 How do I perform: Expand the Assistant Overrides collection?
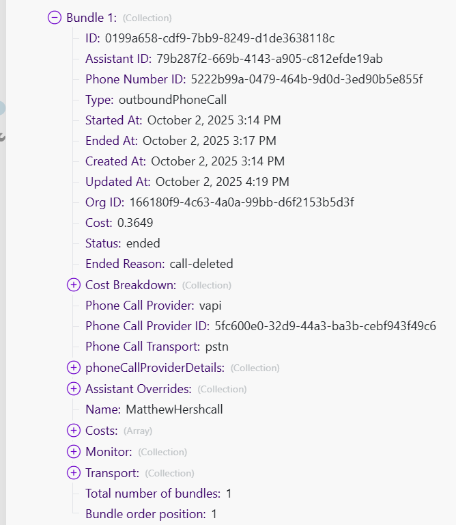click(74, 389)
